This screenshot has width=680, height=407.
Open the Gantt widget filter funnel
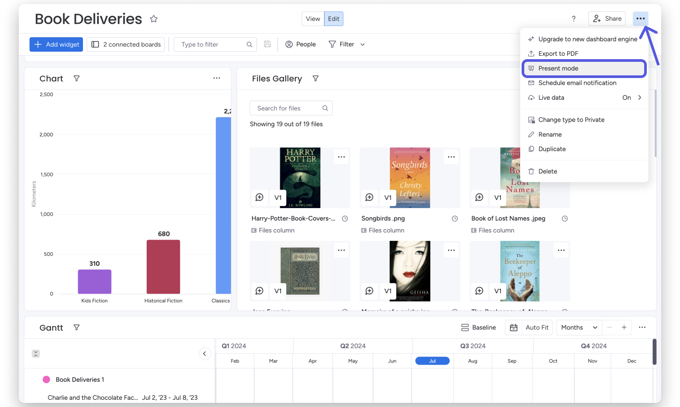(77, 327)
